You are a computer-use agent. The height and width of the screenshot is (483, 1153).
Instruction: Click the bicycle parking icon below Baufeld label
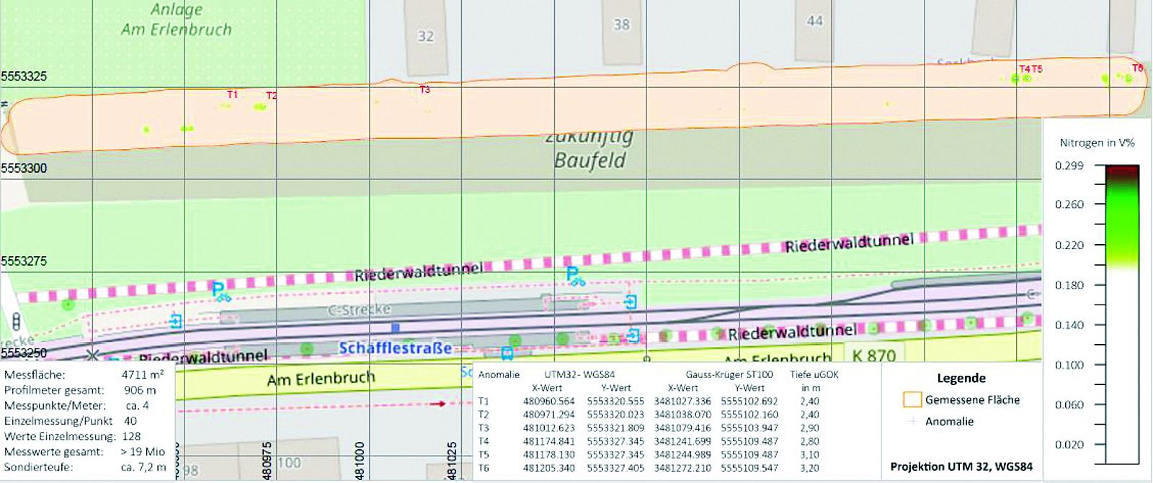574,276
